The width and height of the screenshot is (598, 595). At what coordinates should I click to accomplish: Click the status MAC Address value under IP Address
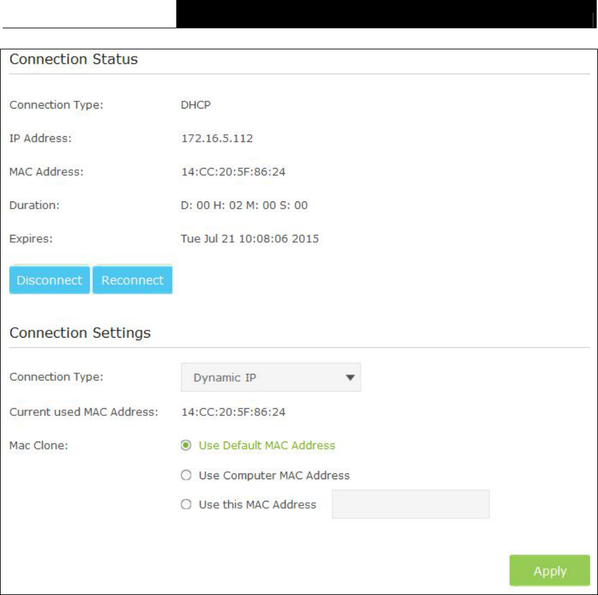[233, 172]
